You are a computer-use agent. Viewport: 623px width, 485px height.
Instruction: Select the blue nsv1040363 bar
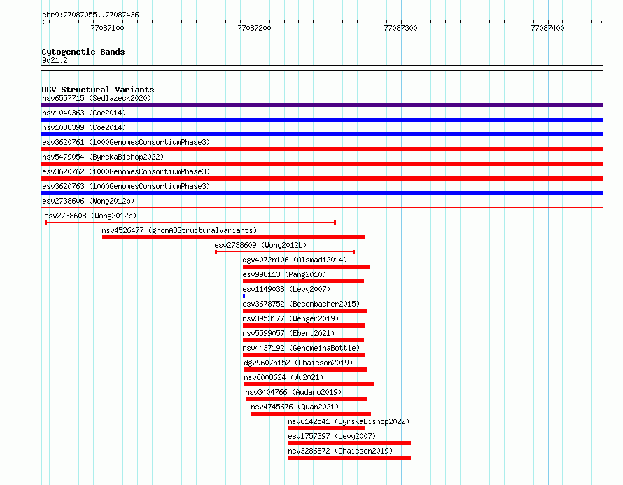point(322,120)
